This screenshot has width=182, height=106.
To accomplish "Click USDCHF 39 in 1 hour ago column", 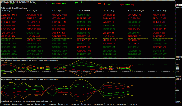I will (x=160, y=26).
